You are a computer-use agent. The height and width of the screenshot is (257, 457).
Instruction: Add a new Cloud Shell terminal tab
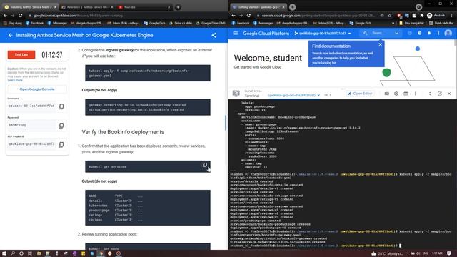click(326, 95)
